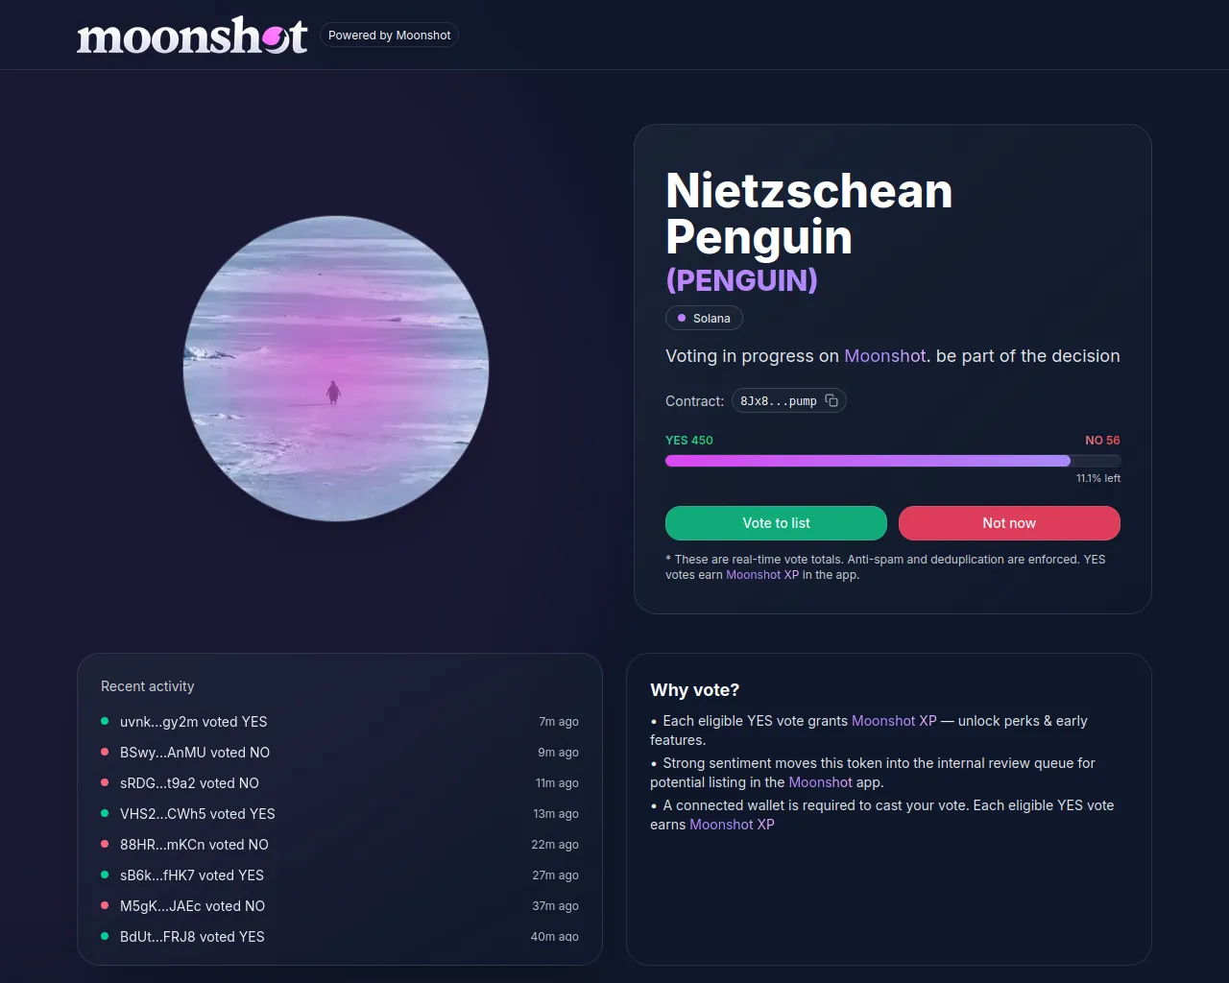Image resolution: width=1229 pixels, height=983 pixels.
Task: Click the Powered by Moonshot badge
Action: 389,36
